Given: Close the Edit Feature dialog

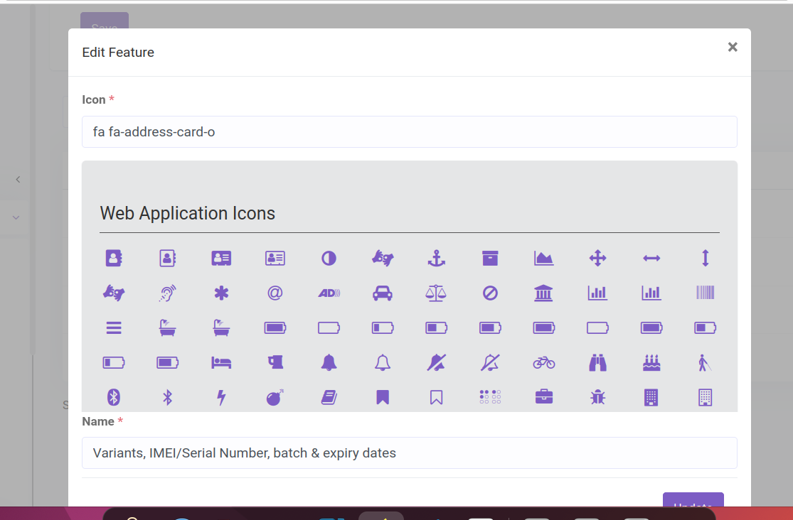Looking at the screenshot, I should coord(732,47).
